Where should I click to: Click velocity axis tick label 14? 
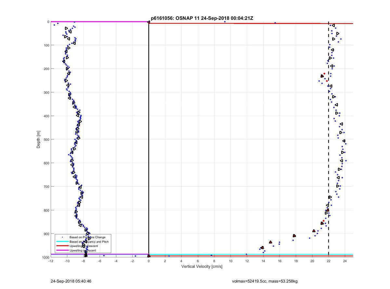coord(263,261)
